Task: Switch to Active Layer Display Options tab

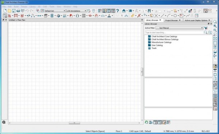Action: click(196, 20)
